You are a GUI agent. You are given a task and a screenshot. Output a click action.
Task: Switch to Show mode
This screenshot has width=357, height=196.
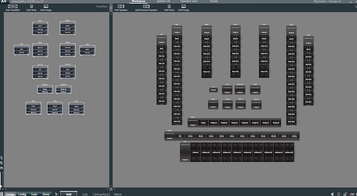click(x=46, y=194)
